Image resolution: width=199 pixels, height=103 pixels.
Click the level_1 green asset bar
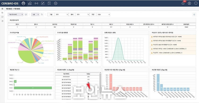click(x=33, y=88)
